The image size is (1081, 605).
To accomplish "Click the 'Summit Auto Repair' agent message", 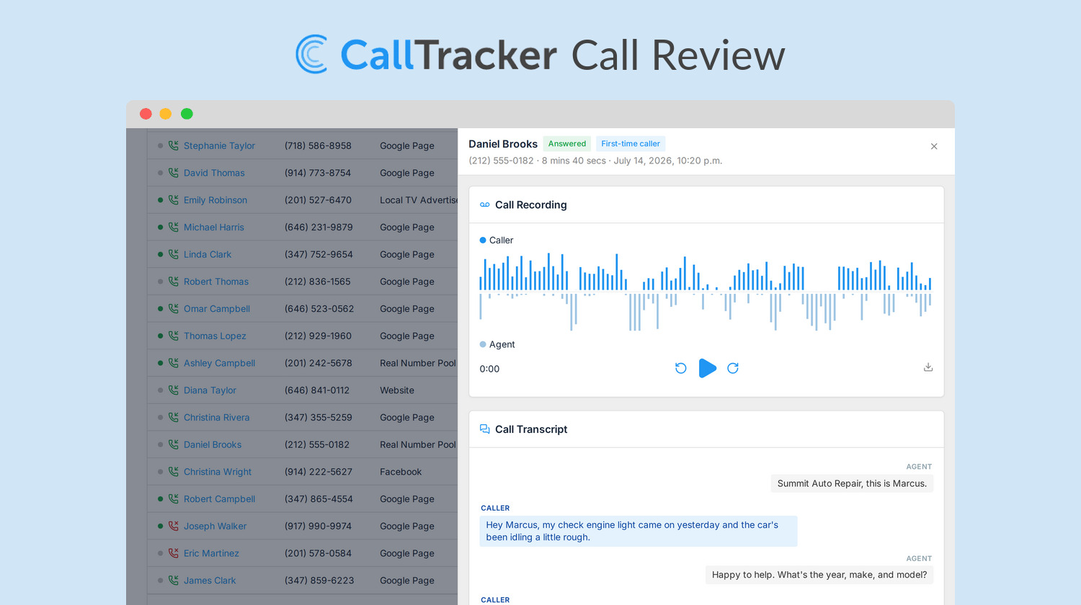I will tap(852, 483).
